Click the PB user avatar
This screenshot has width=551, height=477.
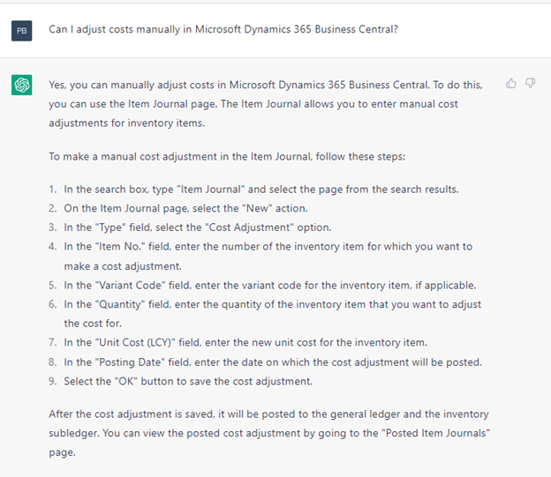click(x=21, y=31)
